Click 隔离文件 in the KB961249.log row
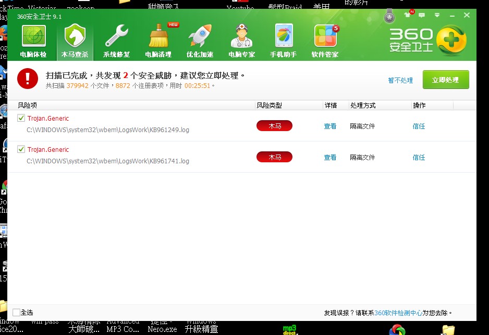Screen dimensions: 489x335 click(362, 126)
